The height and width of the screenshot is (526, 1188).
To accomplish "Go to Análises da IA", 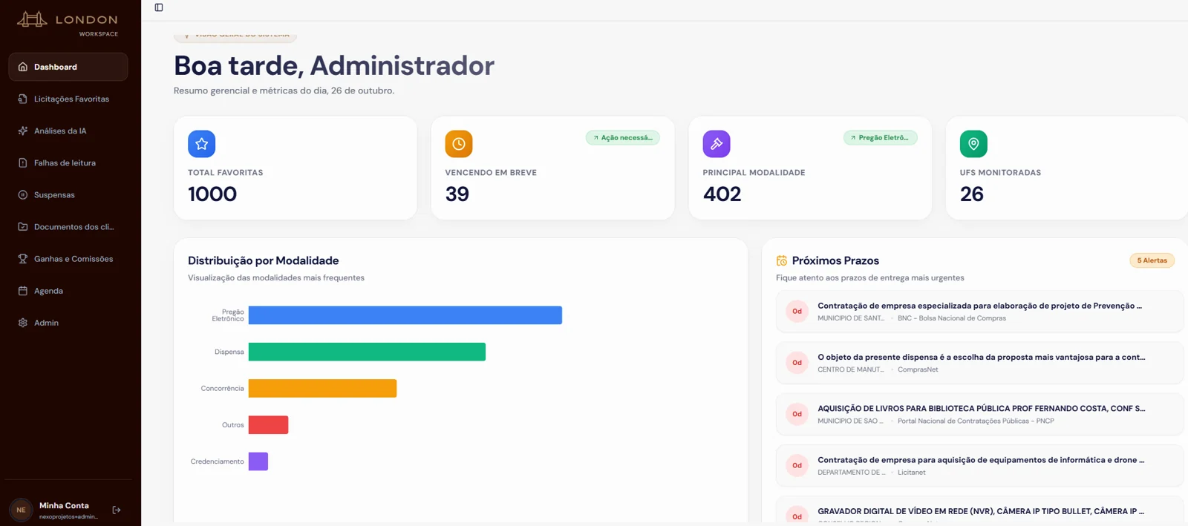I will 68,131.
